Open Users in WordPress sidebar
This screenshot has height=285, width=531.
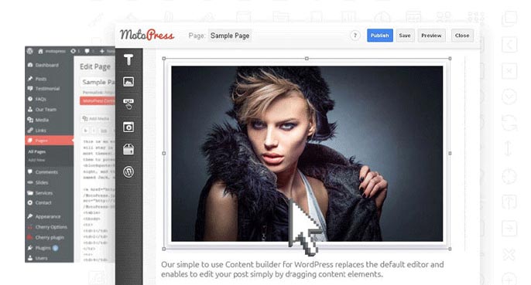pos(41,258)
